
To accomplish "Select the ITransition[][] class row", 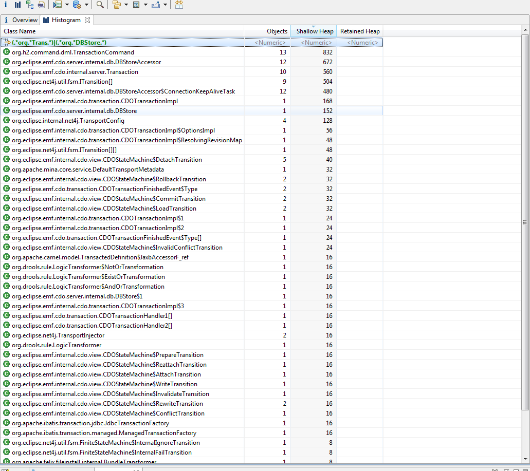I will pos(192,150).
